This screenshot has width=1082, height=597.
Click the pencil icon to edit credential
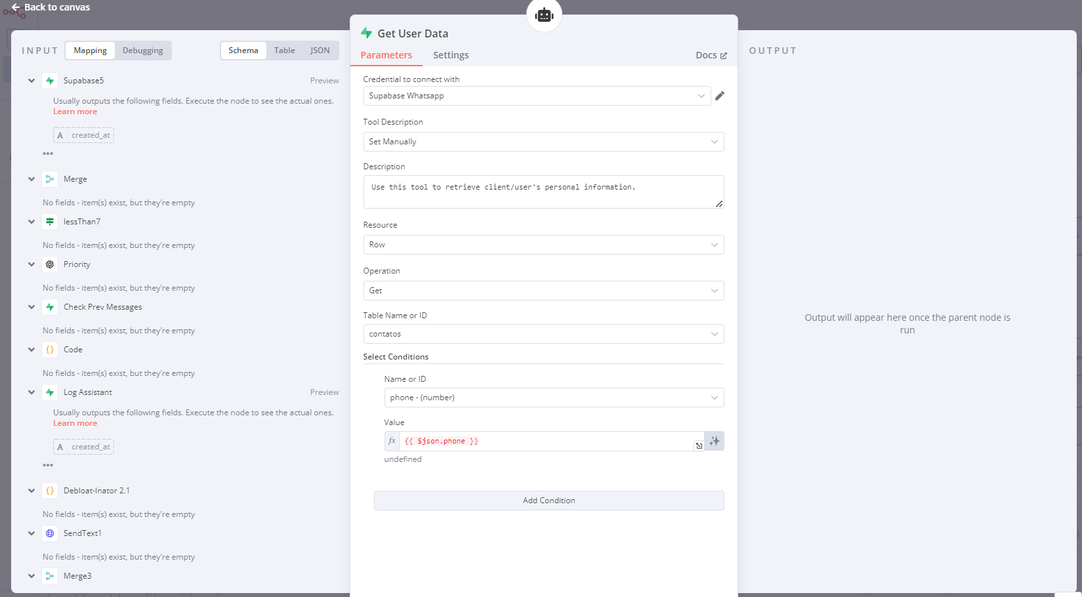coord(720,96)
